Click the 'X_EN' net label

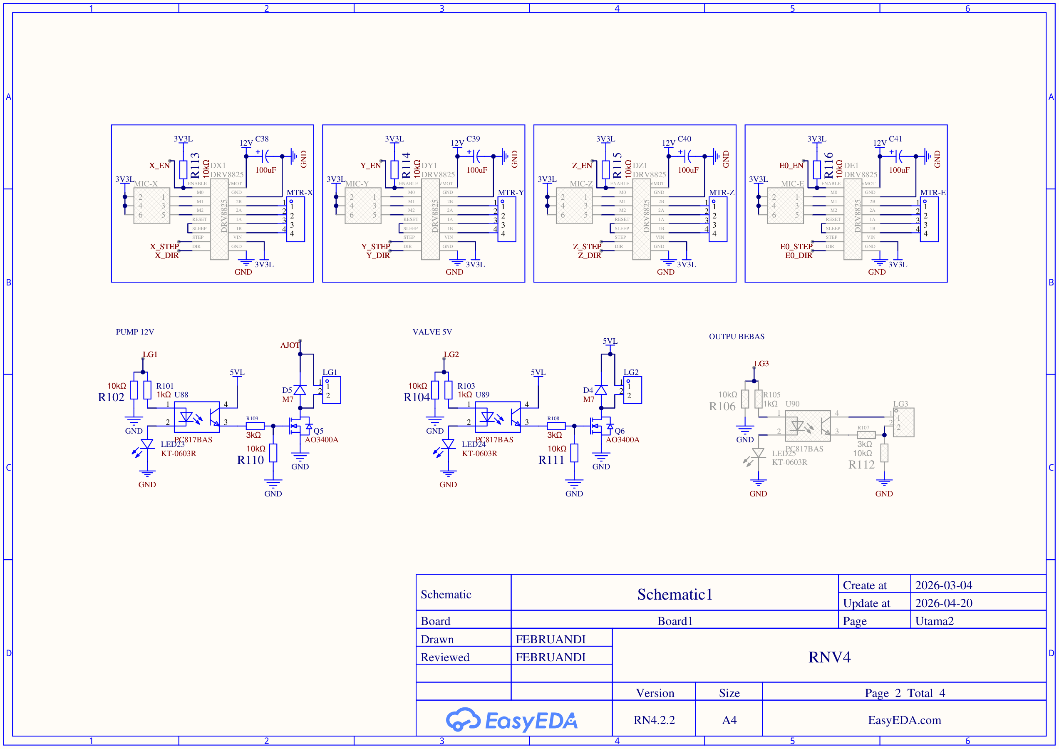click(159, 166)
